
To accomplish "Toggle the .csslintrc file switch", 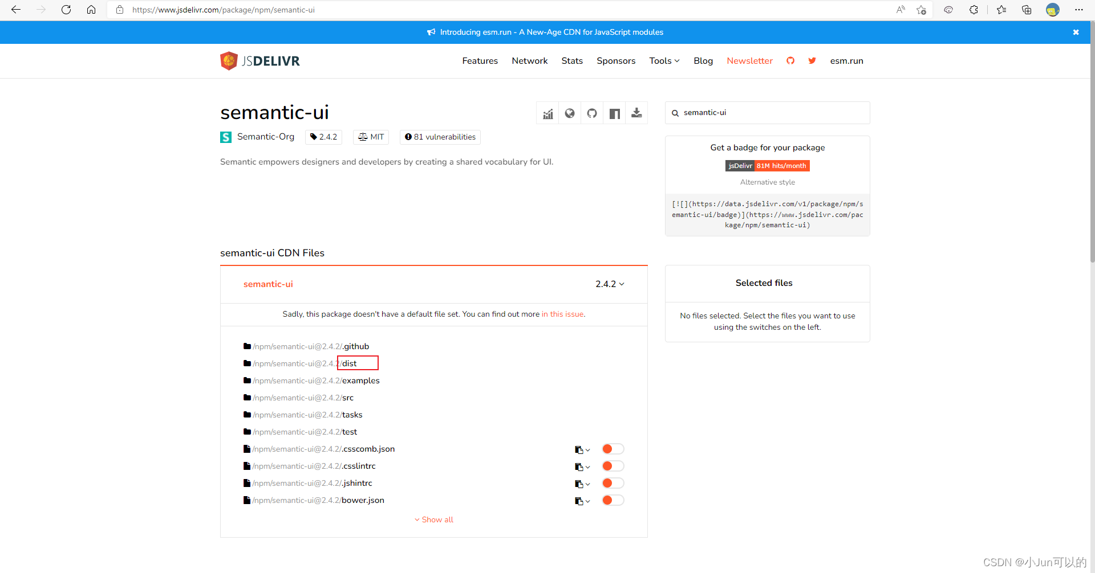I will click(613, 466).
